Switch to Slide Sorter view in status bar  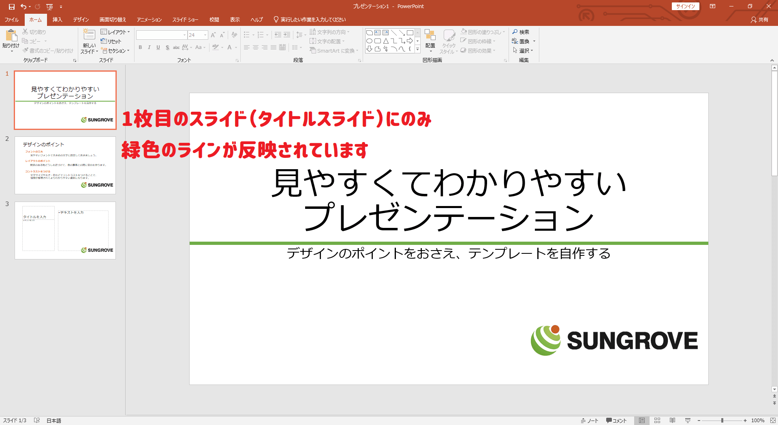[657, 421]
